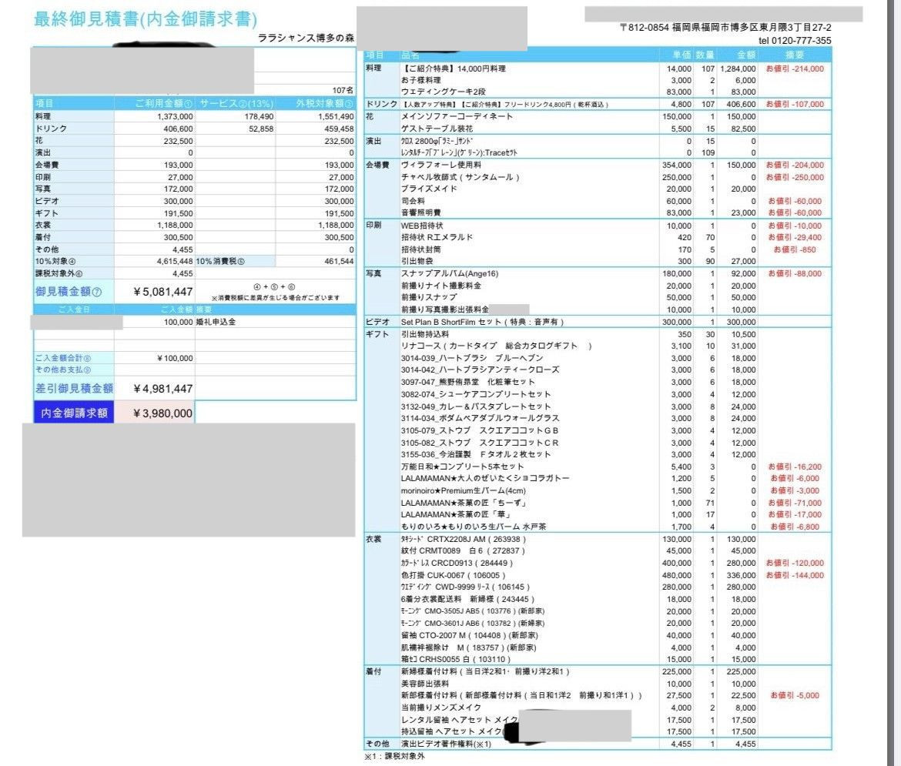Click the WEB招待状 line item
Viewport: 901px width, 766px height.
pos(422,226)
